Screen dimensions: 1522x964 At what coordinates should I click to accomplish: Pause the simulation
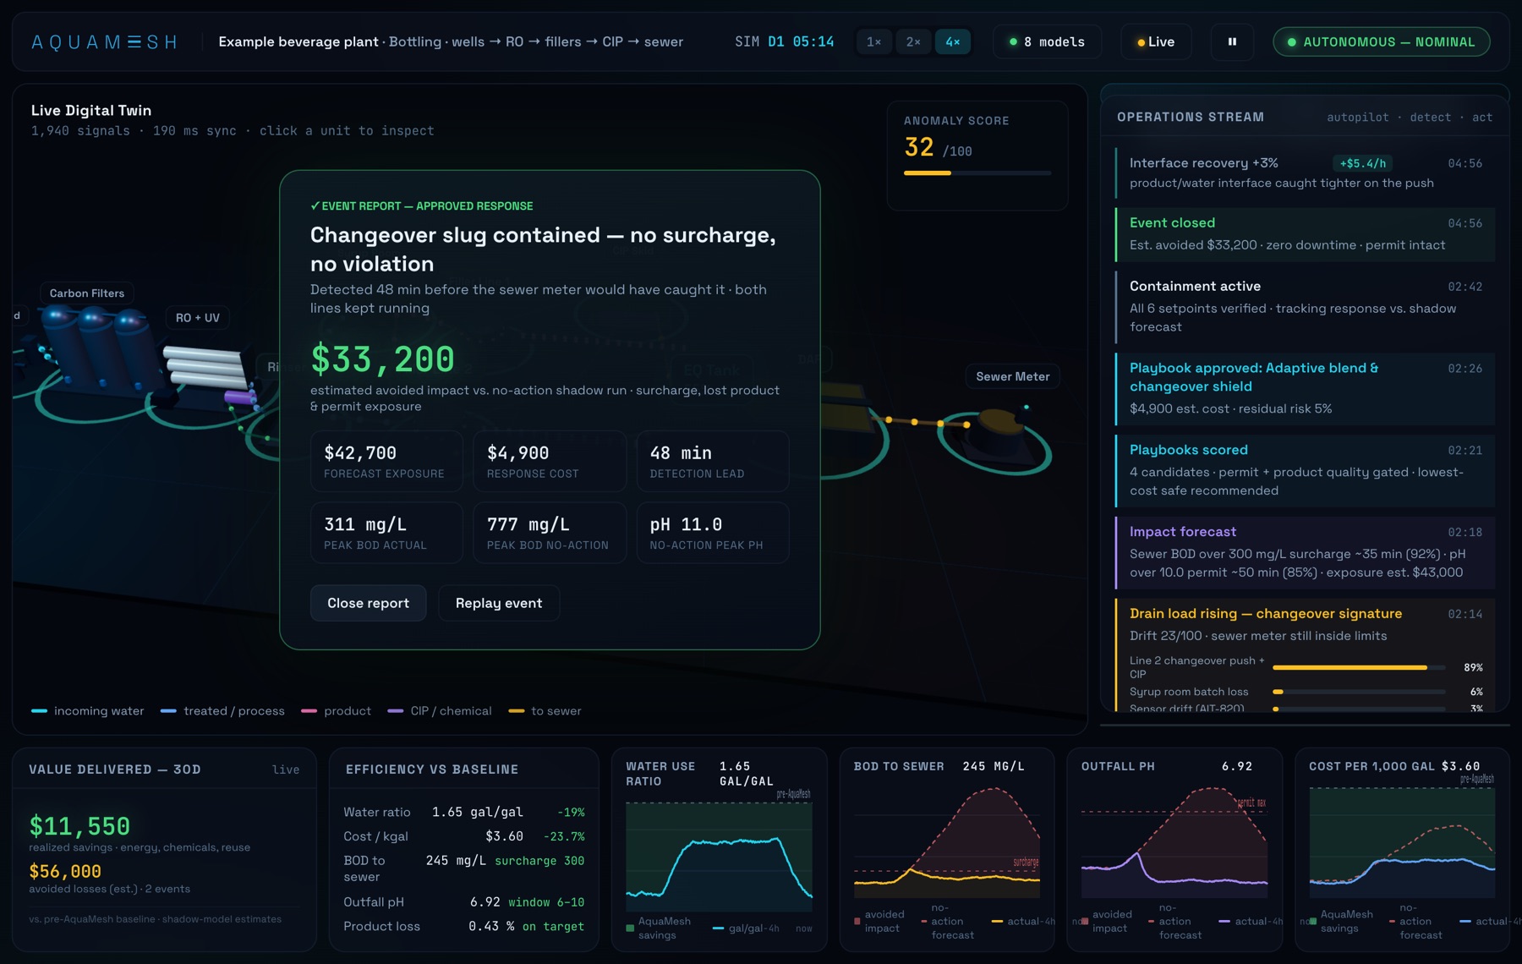pyautogui.click(x=1232, y=41)
